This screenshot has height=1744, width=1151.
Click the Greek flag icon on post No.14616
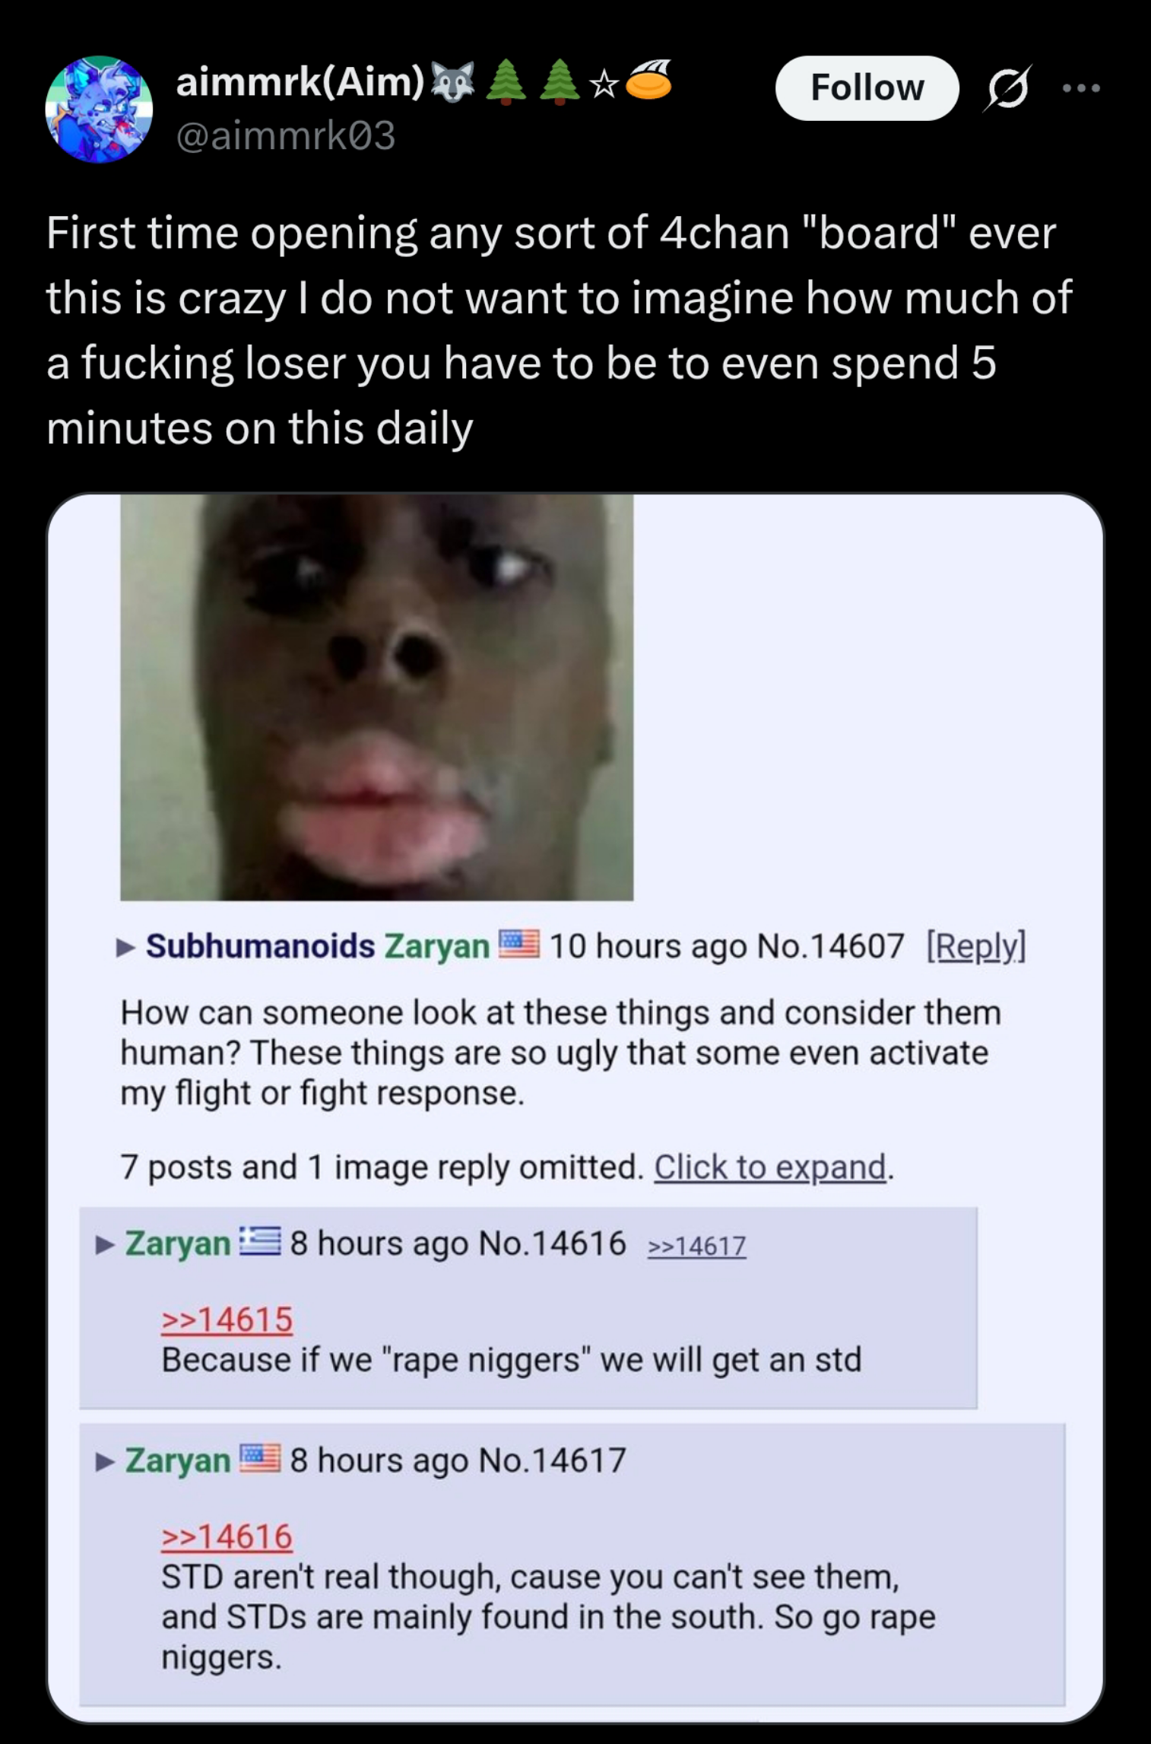(x=260, y=1242)
